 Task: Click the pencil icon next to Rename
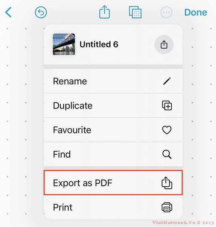point(167,81)
